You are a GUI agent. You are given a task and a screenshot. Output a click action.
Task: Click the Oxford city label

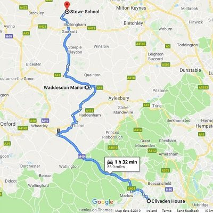pyautogui.click(x=8, y=124)
